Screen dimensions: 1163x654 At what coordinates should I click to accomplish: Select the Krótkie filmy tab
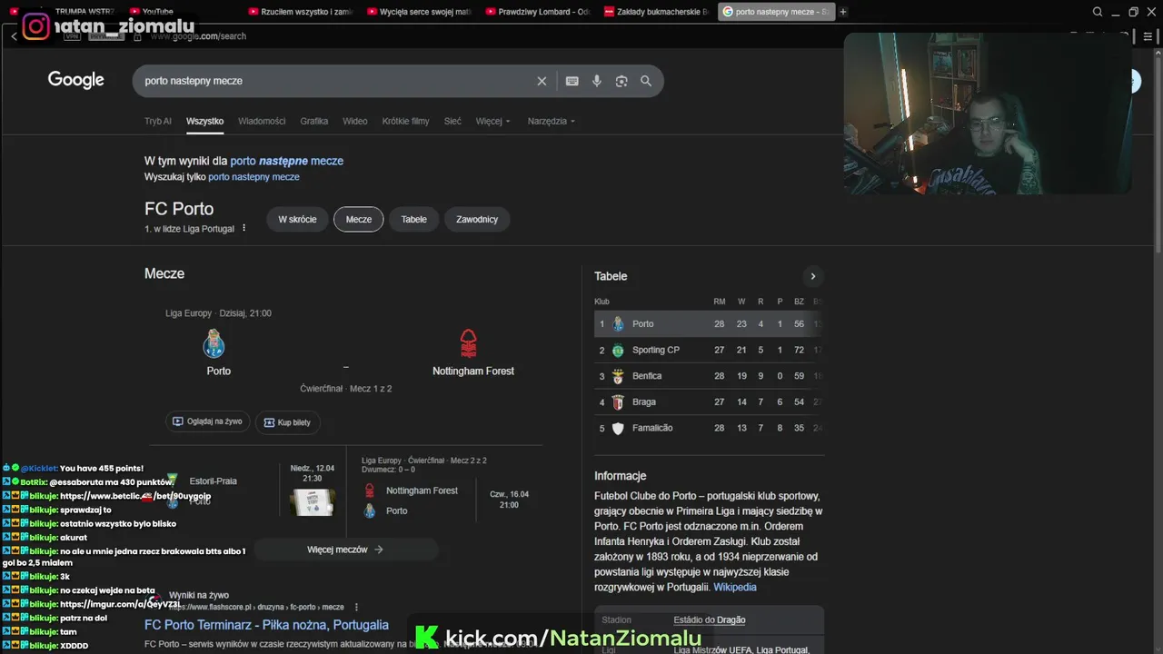point(405,121)
